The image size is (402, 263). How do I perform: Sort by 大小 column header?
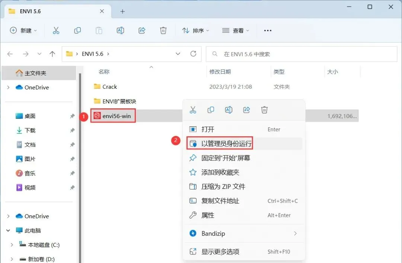(x=332, y=72)
